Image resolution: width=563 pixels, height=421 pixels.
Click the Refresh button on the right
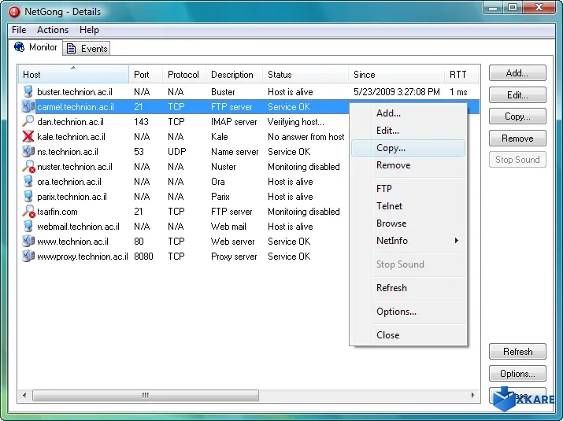pyautogui.click(x=517, y=352)
